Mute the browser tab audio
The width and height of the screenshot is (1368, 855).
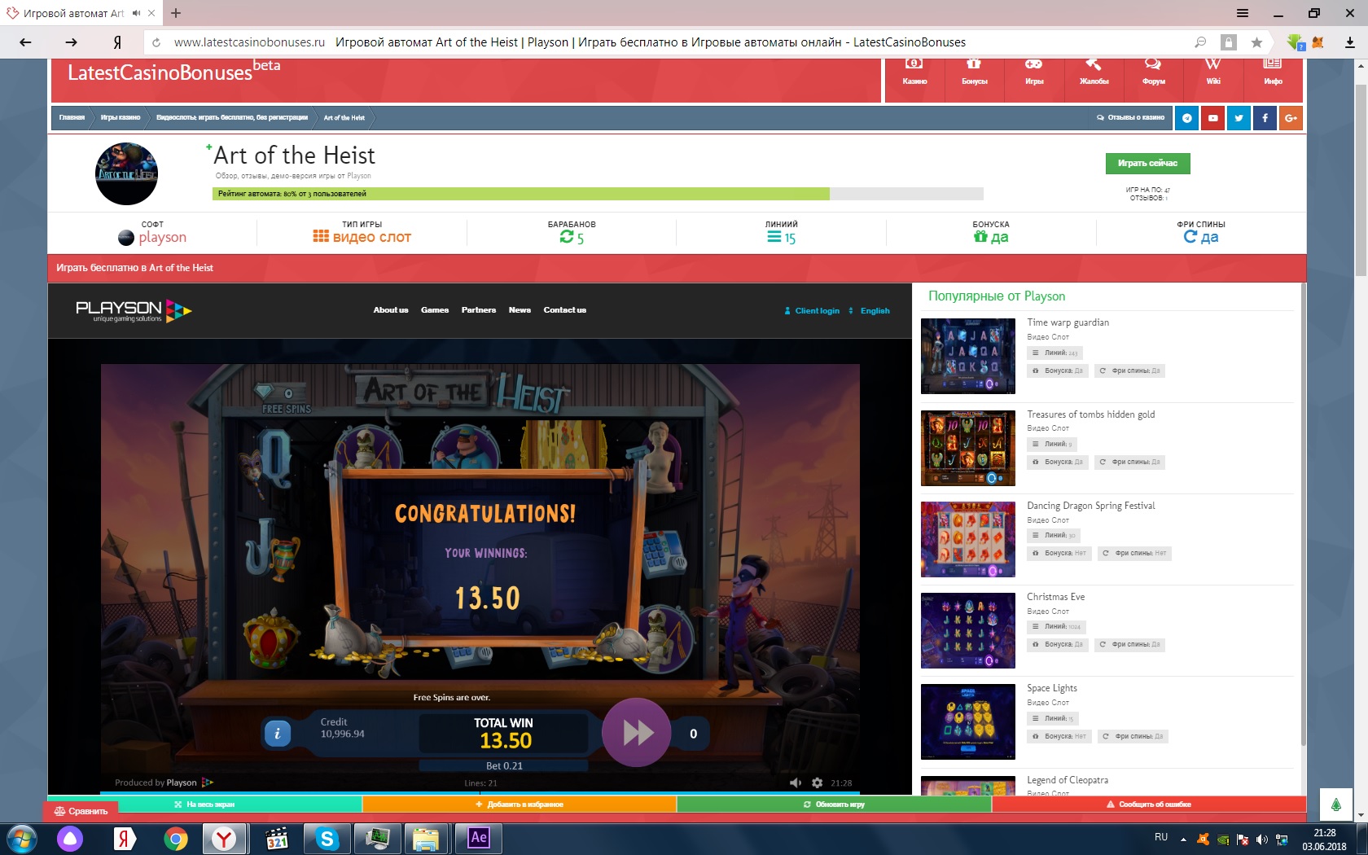click(x=136, y=13)
